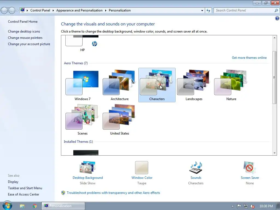Click the Personalization taskbar button

pyautogui.click(x=63, y=206)
